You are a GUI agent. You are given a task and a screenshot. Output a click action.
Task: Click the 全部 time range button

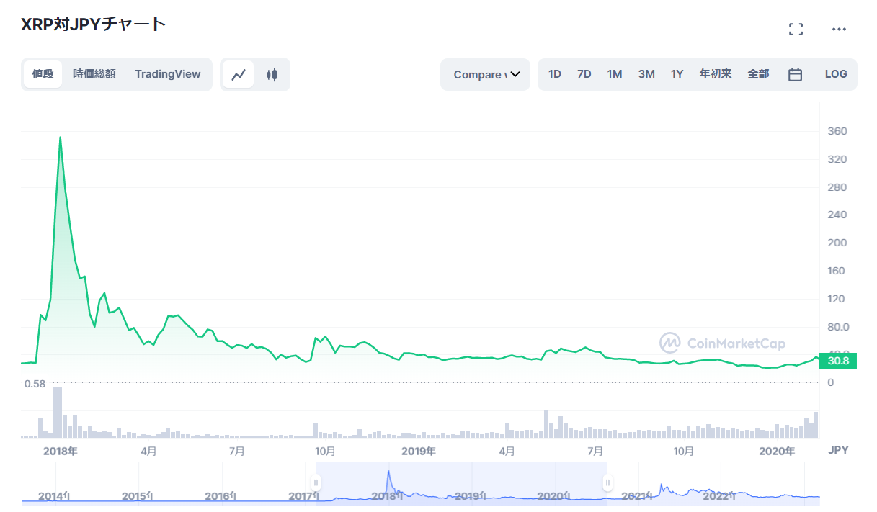click(x=758, y=73)
